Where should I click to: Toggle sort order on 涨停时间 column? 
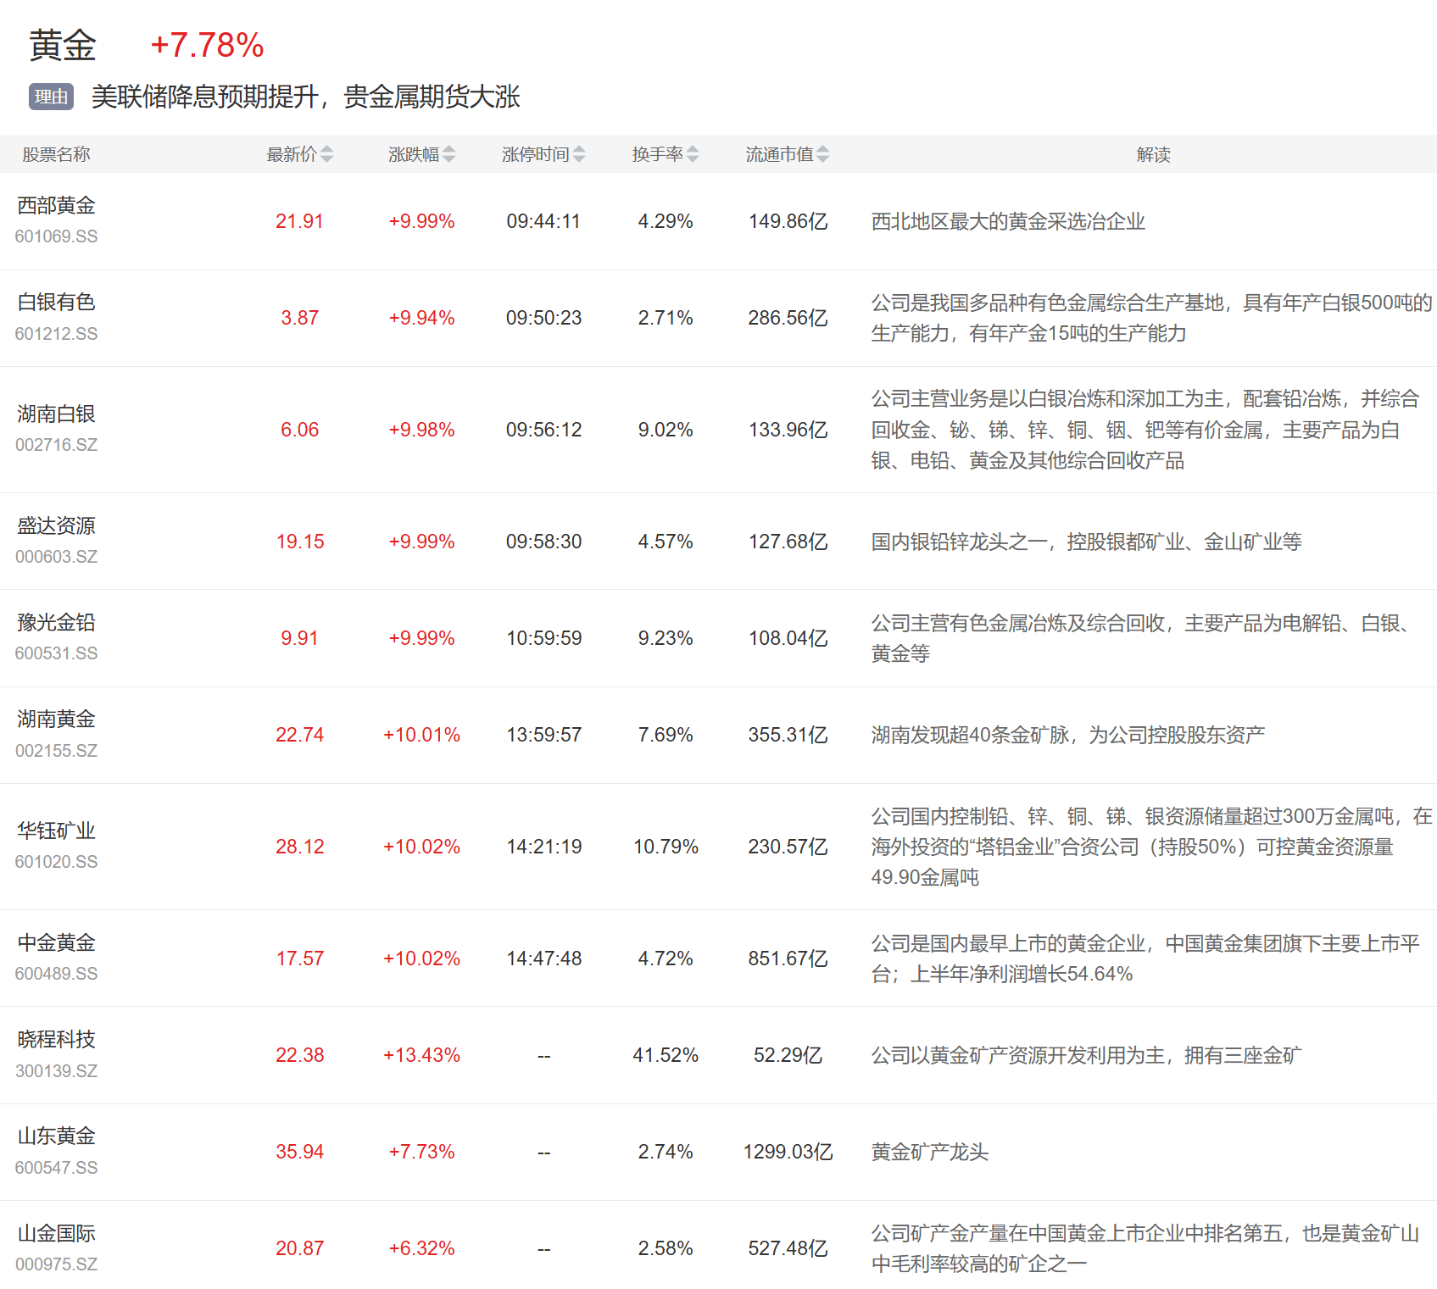coord(581,154)
